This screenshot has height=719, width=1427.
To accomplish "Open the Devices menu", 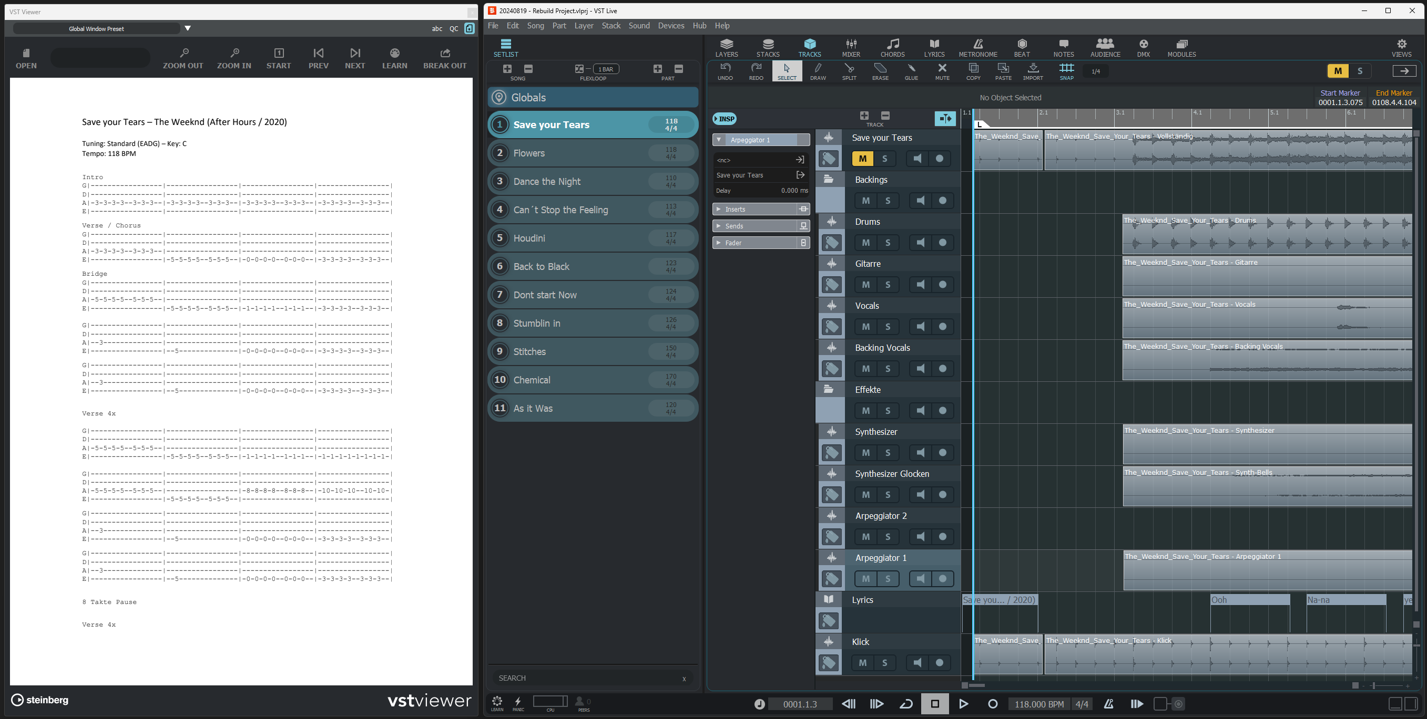I will (x=670, y=25).
